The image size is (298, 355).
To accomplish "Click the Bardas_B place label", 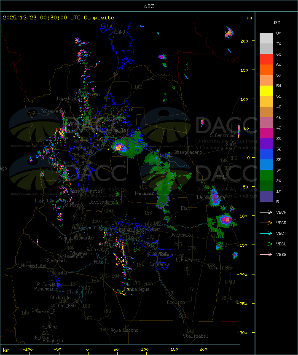I will tap(46, 312).
